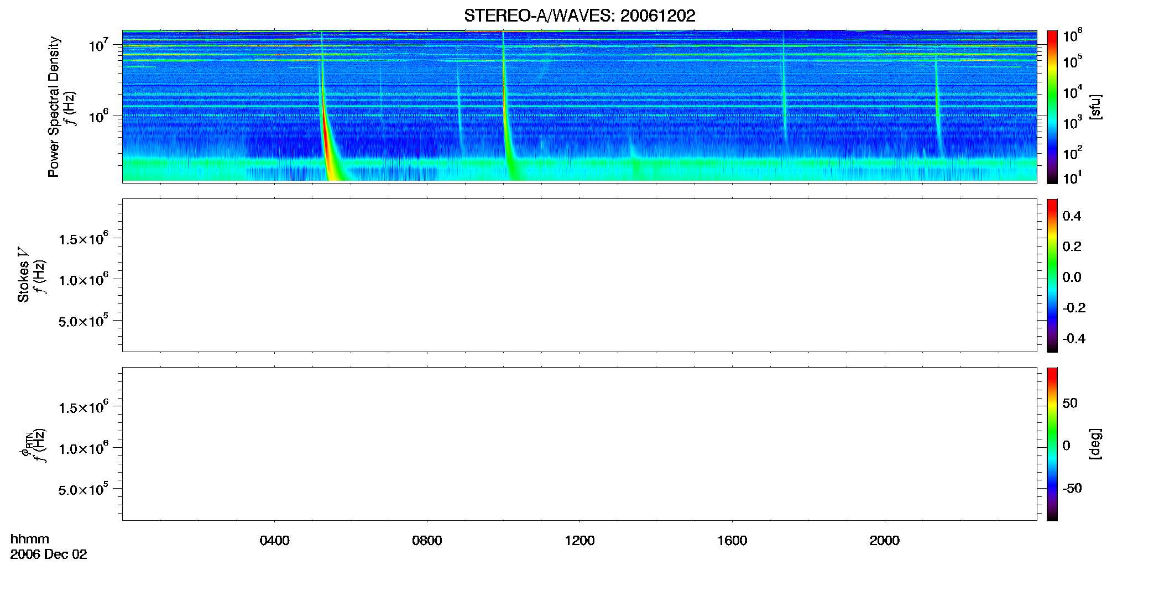This screenshot has width=1159, height=597.
Task: Click the Stokes V color bar
Action: click(x=1052, y=275)
